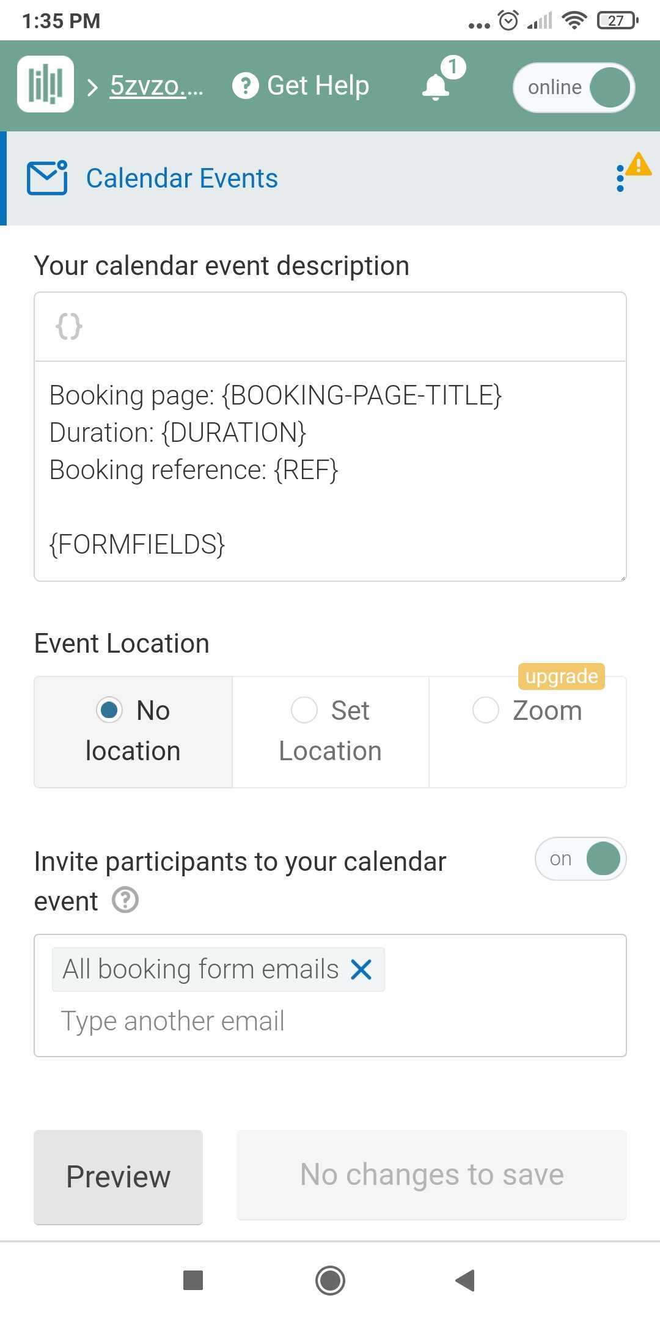
Task: Click into the calendar event description text area
Action: 330,471
